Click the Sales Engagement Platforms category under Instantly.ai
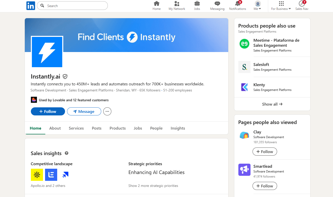 point(91,90)
